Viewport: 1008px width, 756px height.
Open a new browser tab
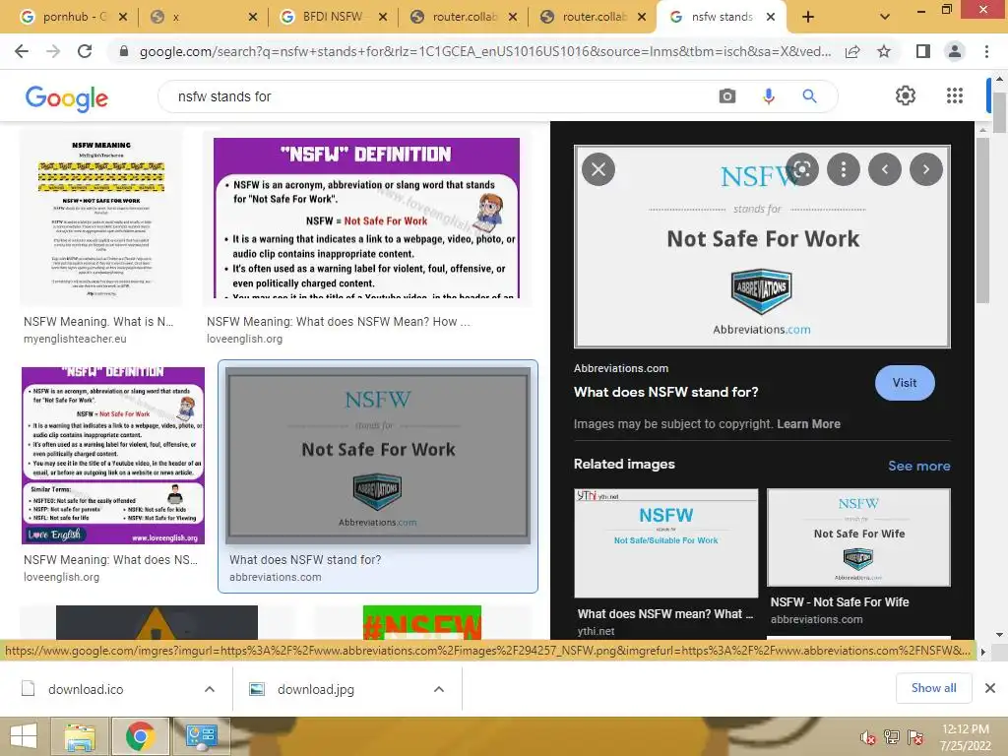tap(808, 18)
